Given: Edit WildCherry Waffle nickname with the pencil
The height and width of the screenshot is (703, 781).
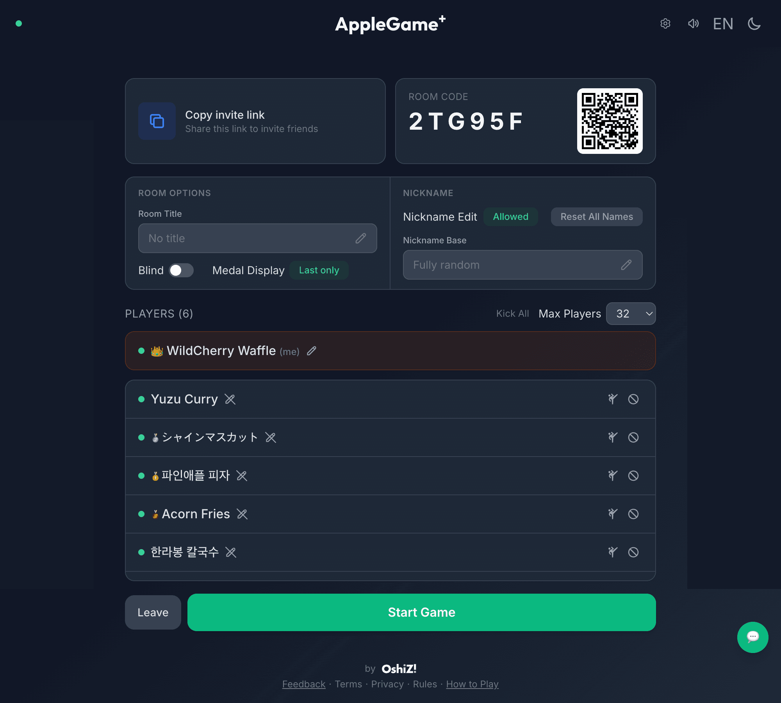Looking at the screenshot, I should click(312, 351).
